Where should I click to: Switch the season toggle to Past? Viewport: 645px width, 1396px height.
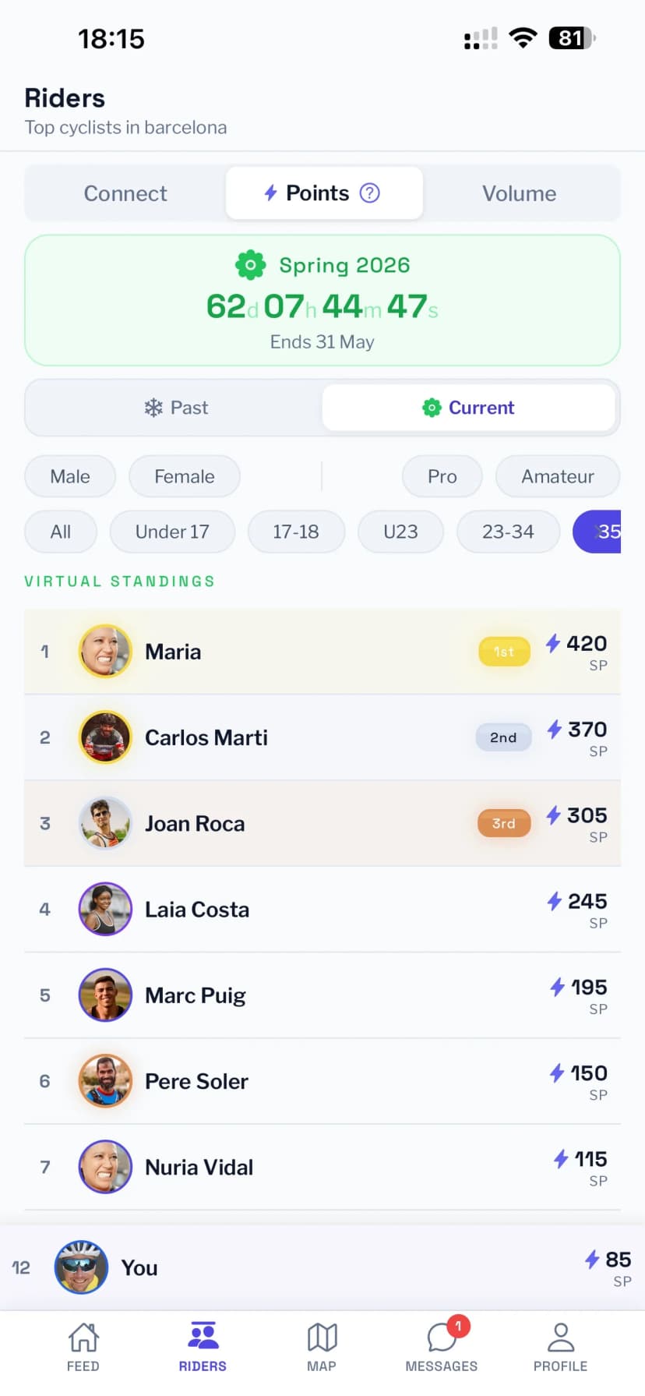tap(176, 407)
